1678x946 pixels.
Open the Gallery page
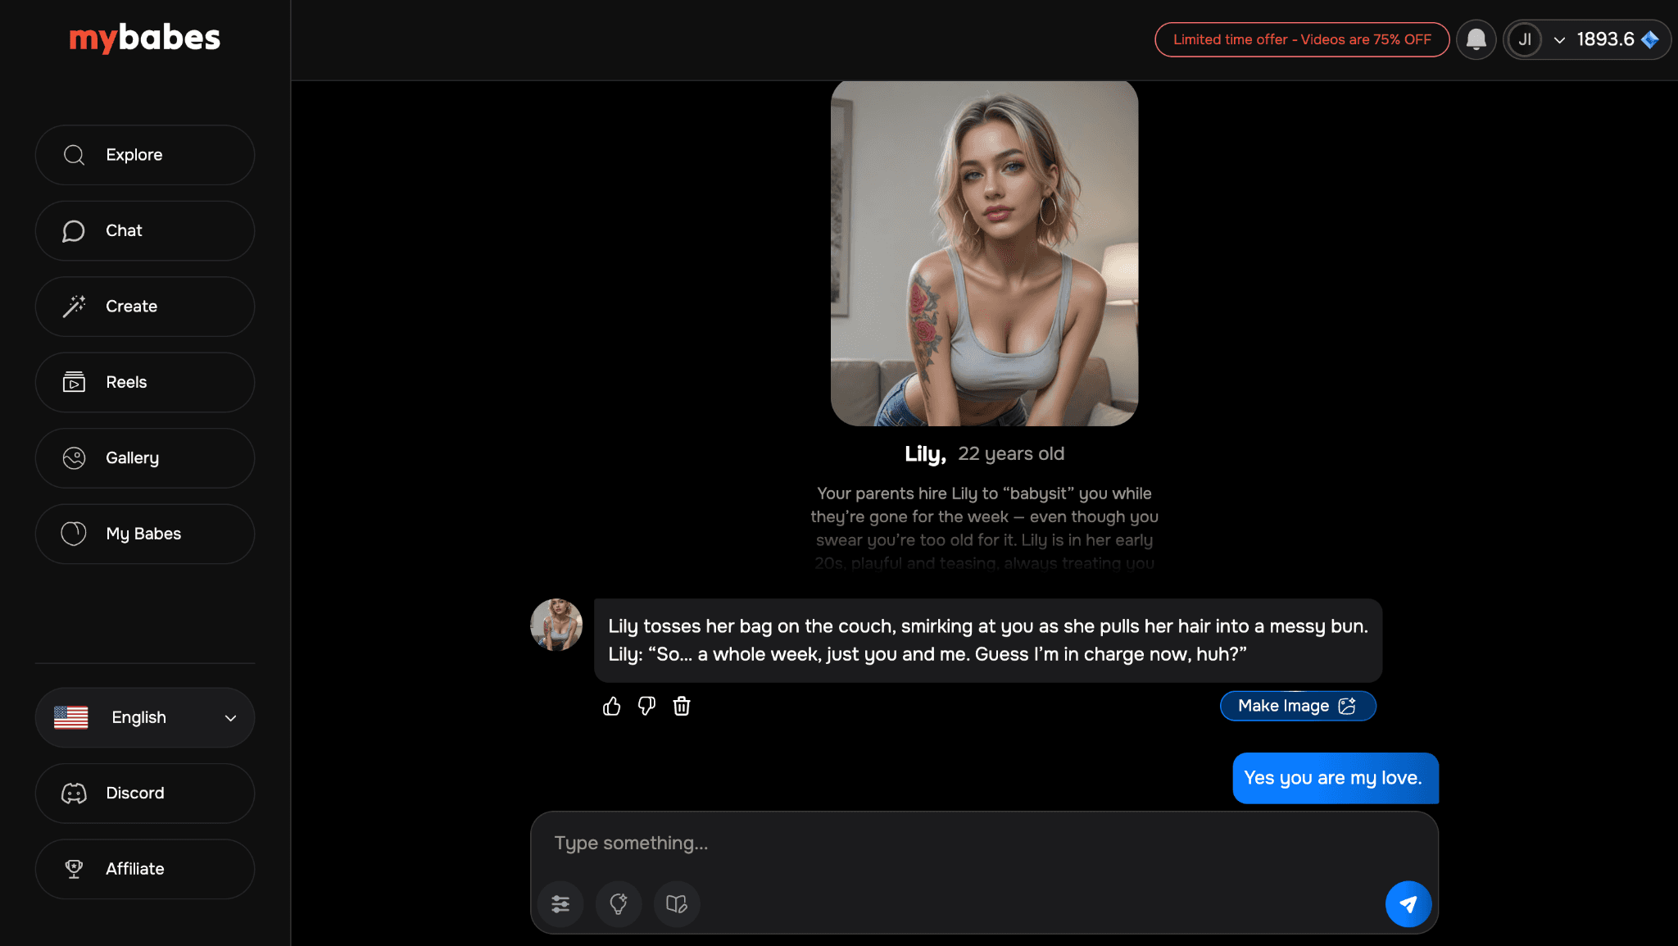pos(145,458)
